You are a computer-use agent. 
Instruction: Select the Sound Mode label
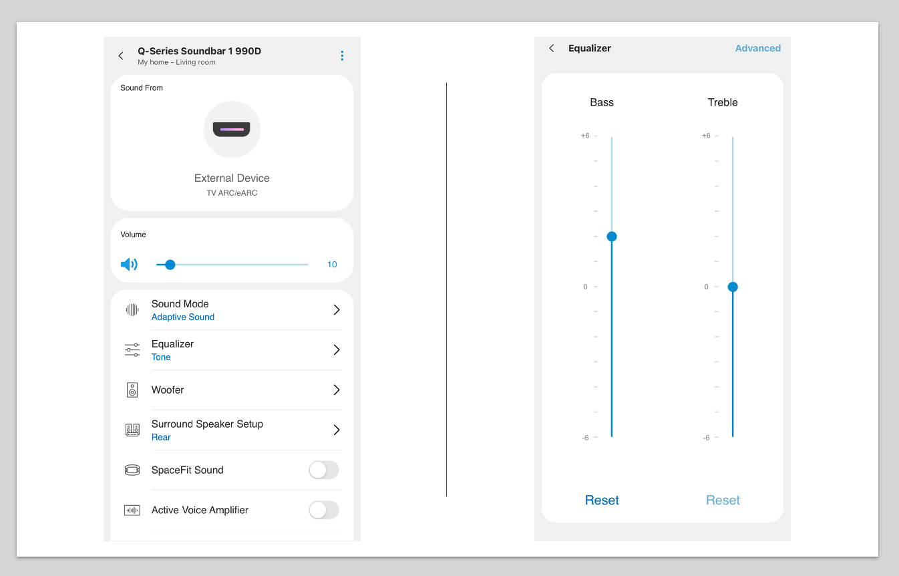[180, 303]
